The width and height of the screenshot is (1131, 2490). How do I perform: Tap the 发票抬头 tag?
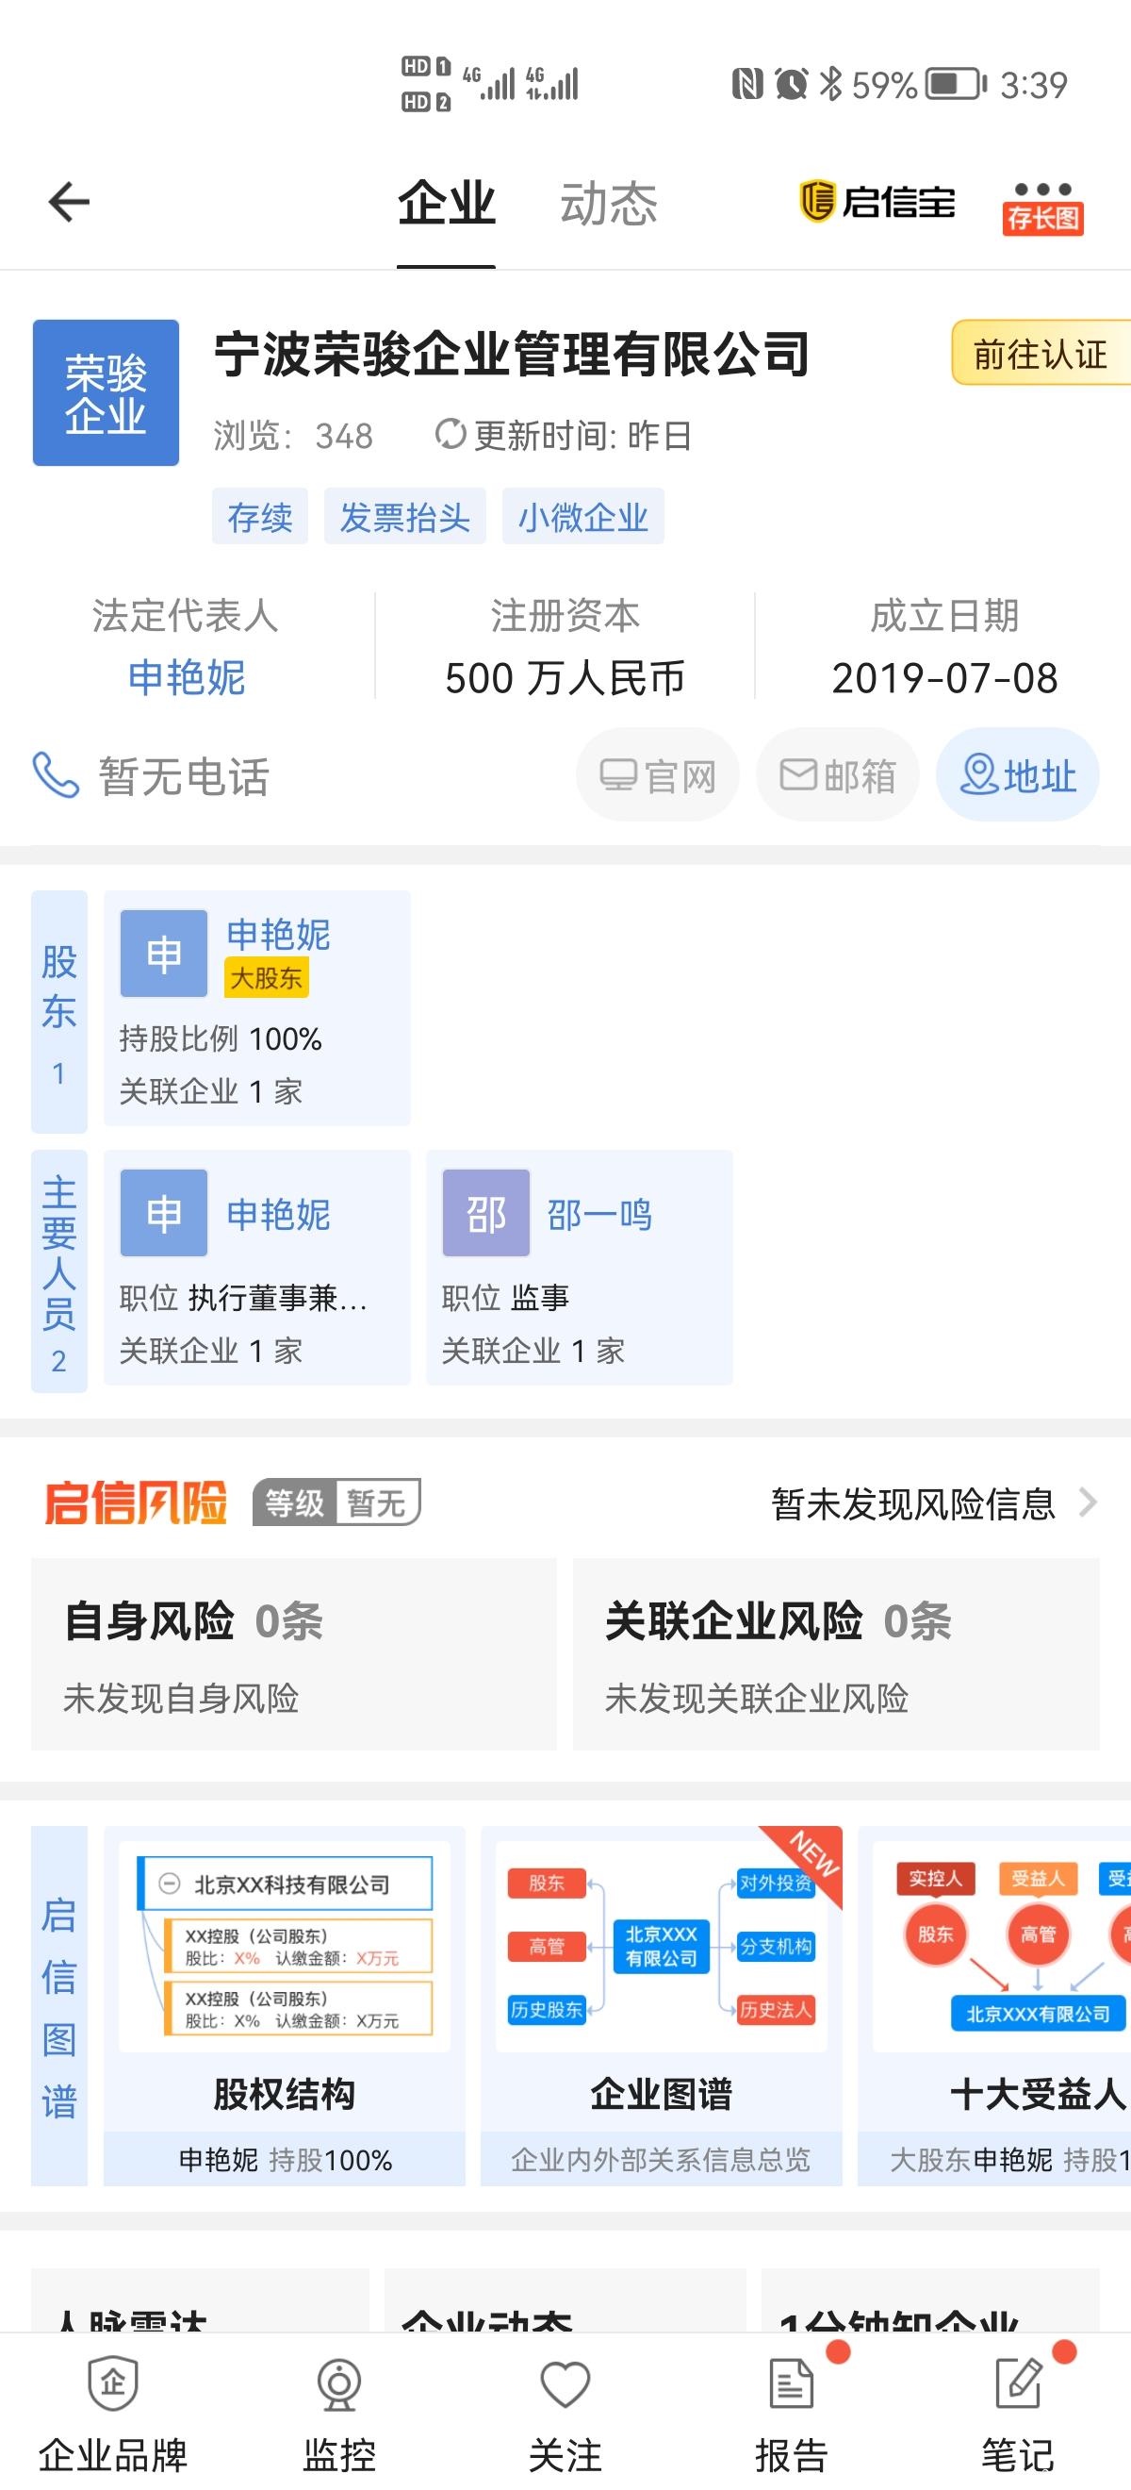click(404, 517)
